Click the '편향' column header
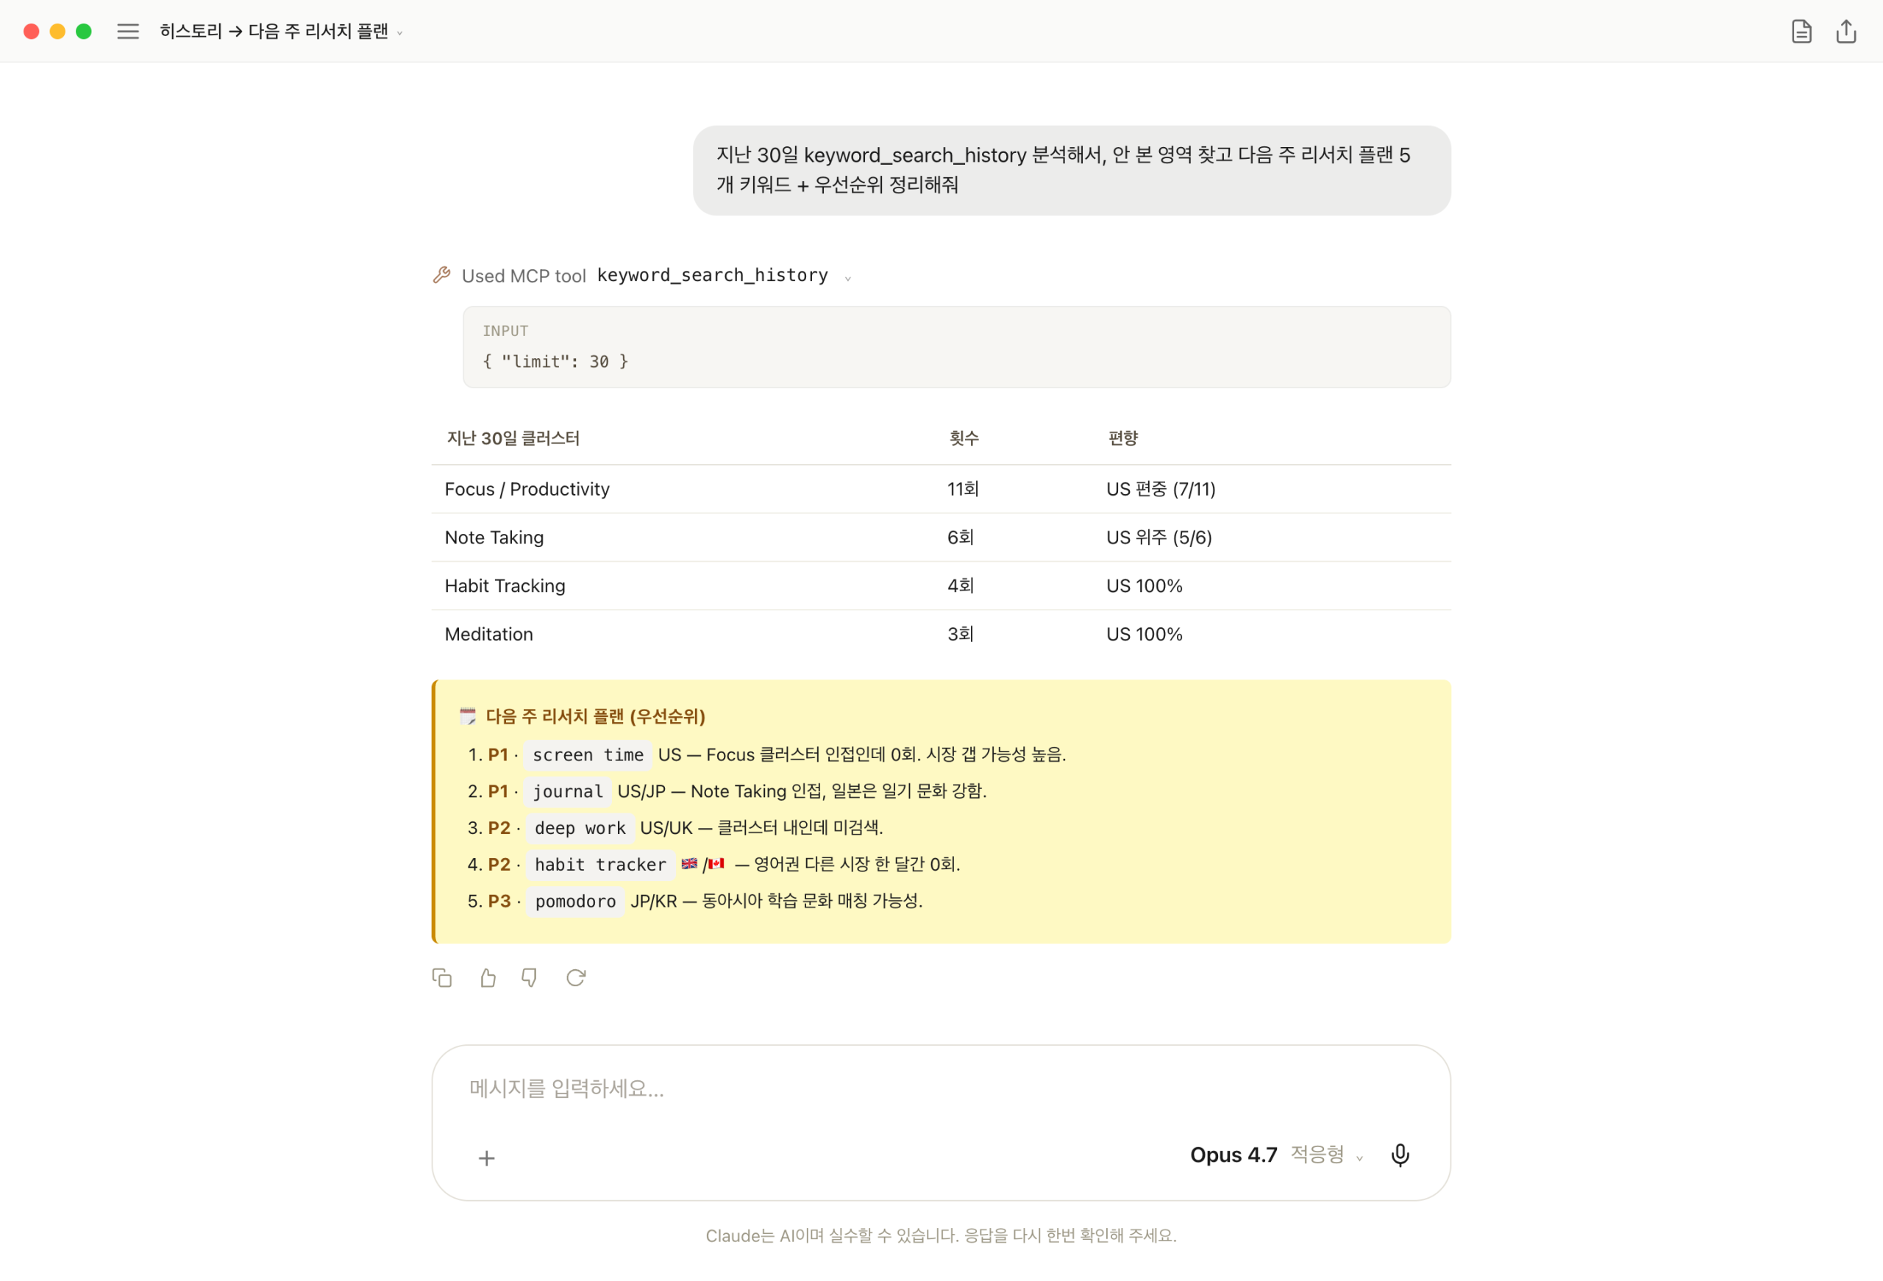 click(1123, 438)
